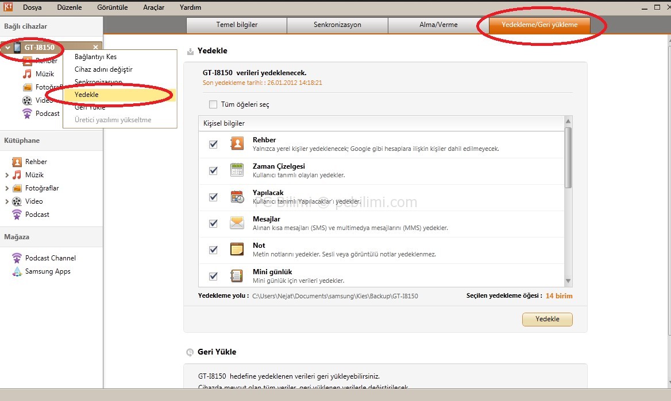Expand the Fotoğraflar library node
The width and height of the screenshot is (671, 401).
[6, 189]
